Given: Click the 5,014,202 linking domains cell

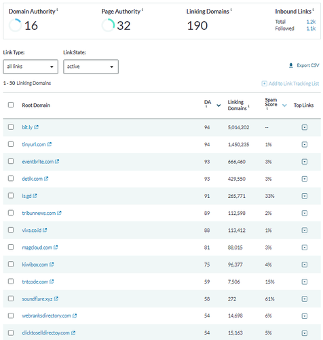Looking at the screenshot, I should coord(238,127).
